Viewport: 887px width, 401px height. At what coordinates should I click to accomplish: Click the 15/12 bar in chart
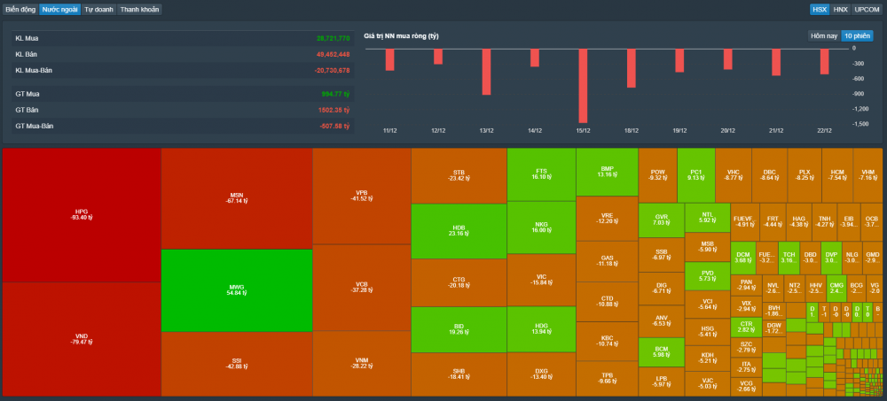coord(583,86)
